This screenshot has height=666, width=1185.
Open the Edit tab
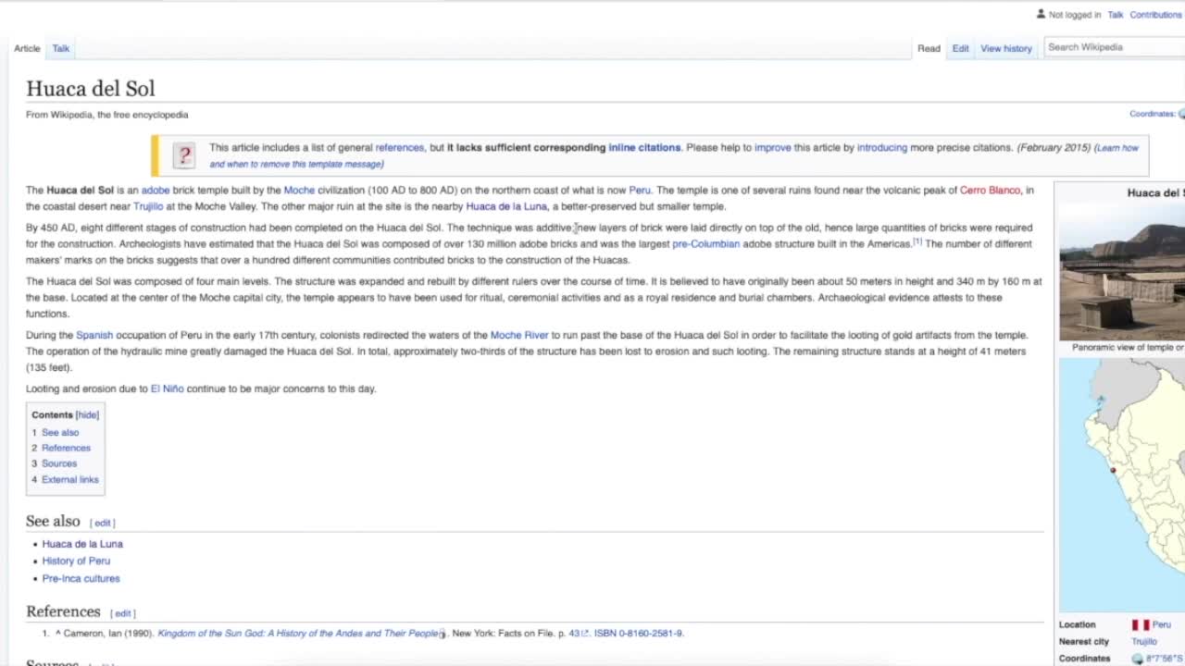(961, 48)
